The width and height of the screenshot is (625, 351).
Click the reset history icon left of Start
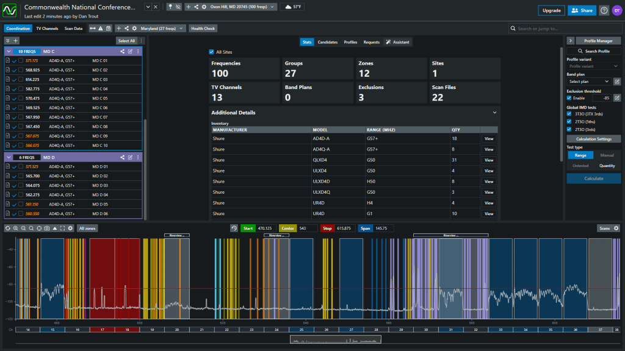point(234,228)
